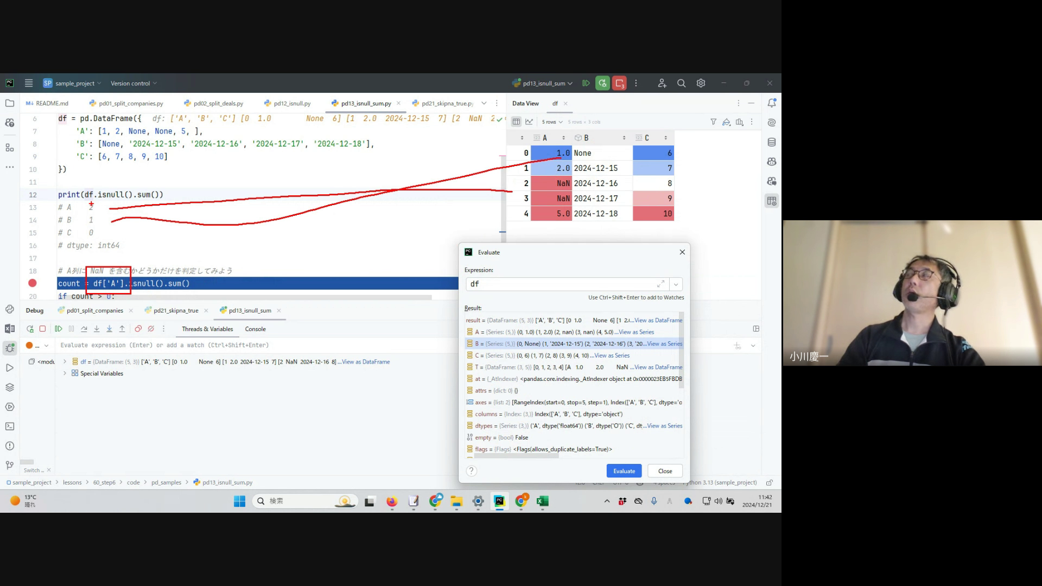Click the filter icon in Data View toolbar
The image size is (1042, 586).
[x=713, y=122]
